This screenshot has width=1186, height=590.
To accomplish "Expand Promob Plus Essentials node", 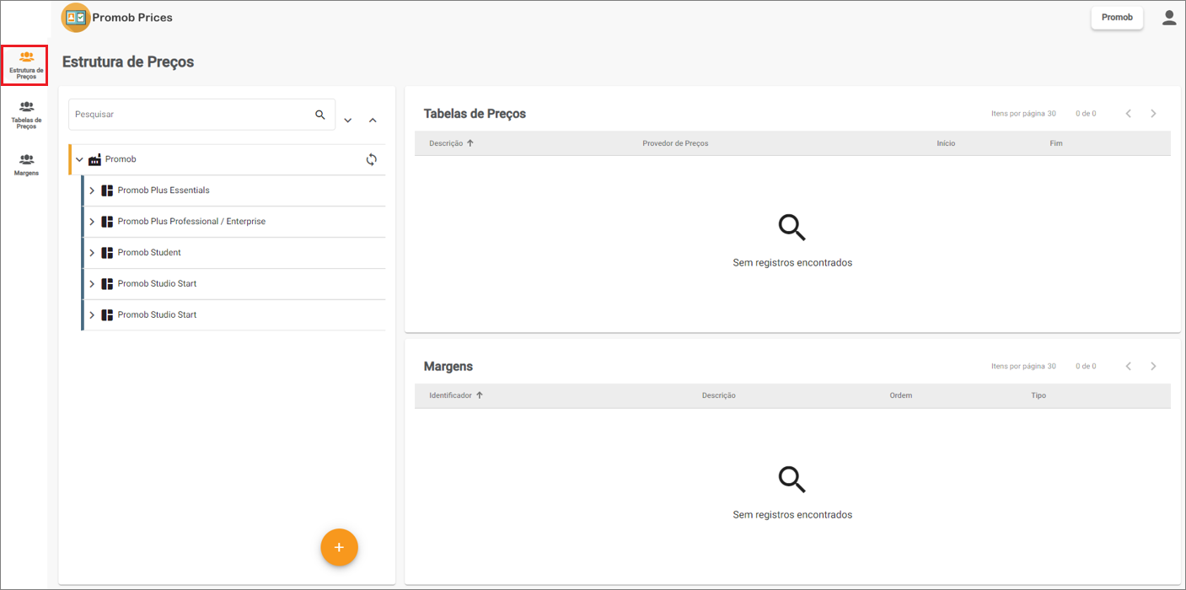I will (92, 190).
